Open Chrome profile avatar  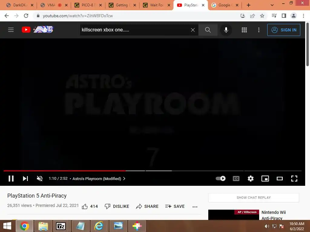tap(294, 16)
